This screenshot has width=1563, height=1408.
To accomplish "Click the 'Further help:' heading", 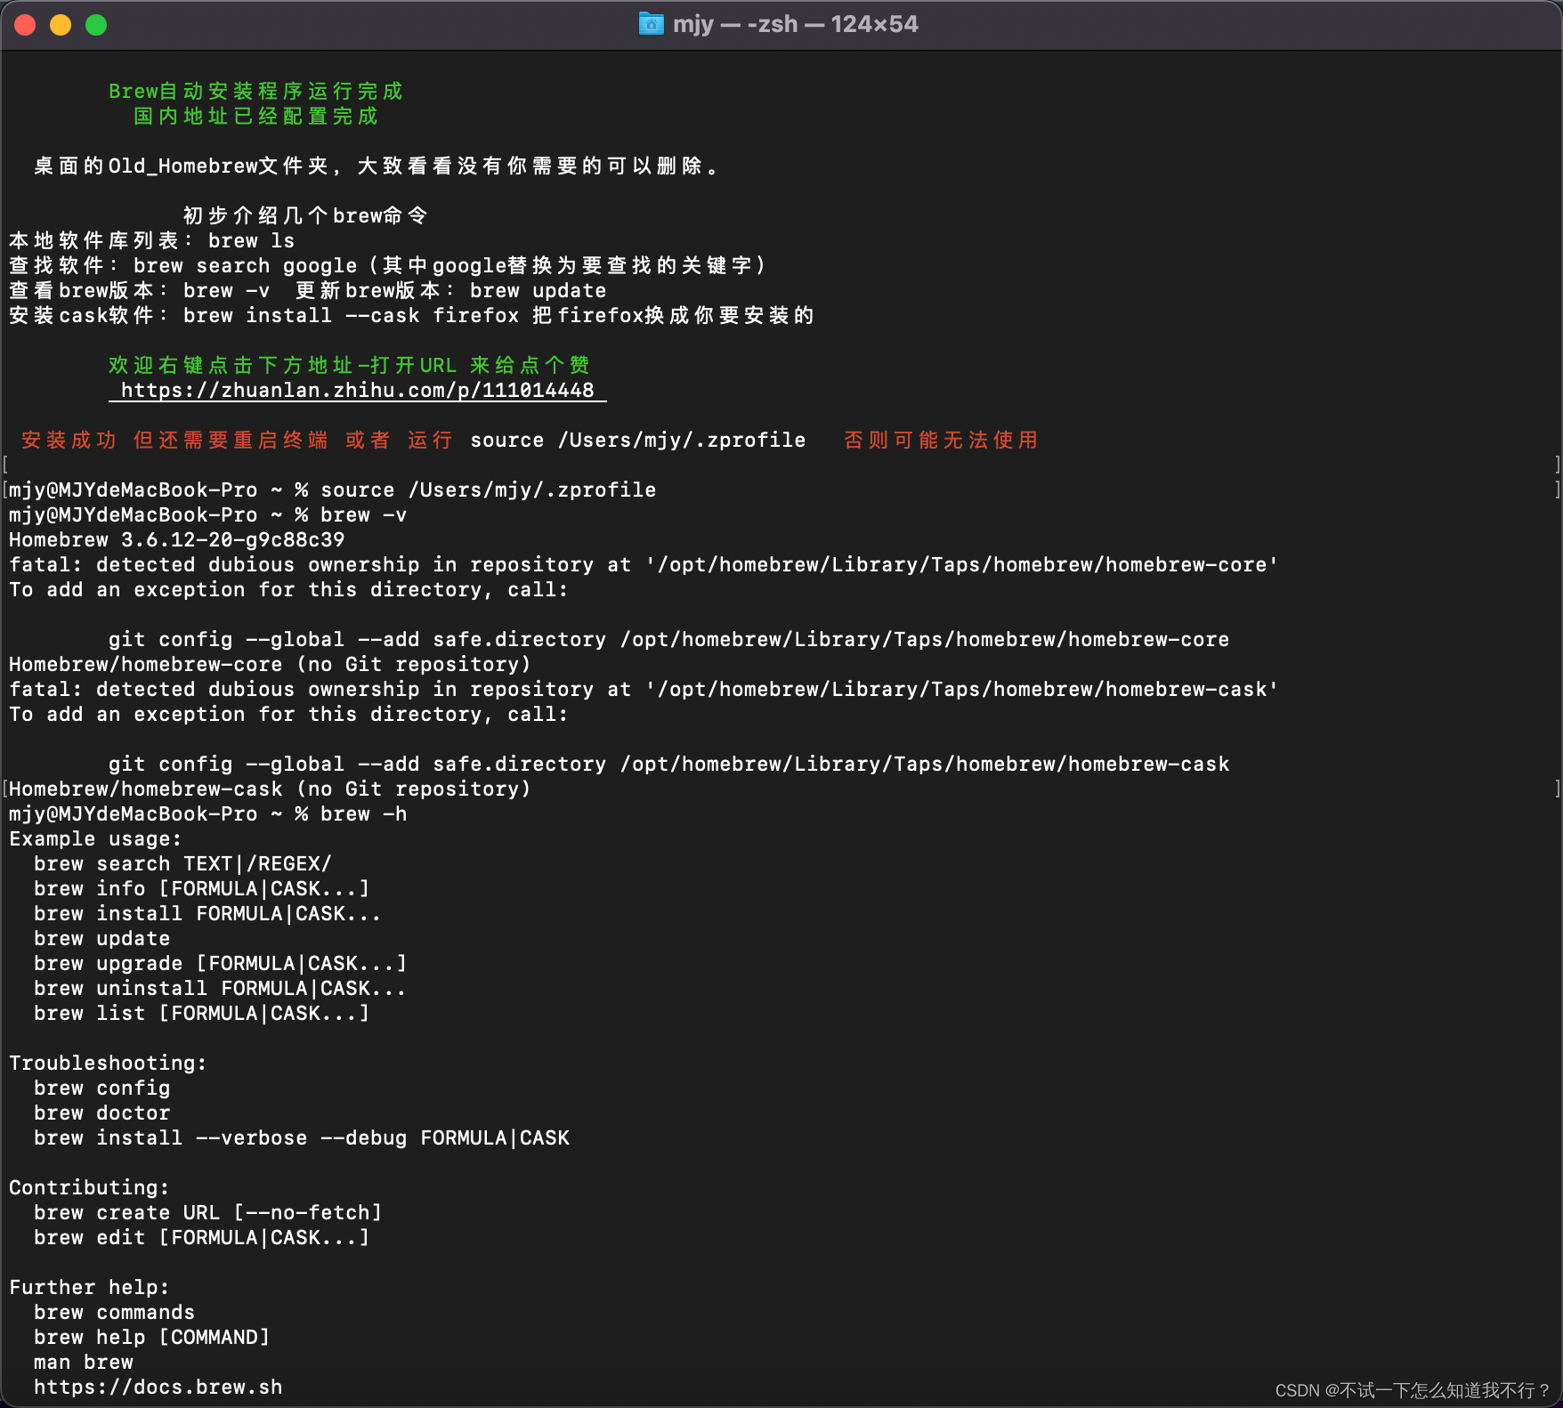I will pyautogui.click(x=89, y=1288).
